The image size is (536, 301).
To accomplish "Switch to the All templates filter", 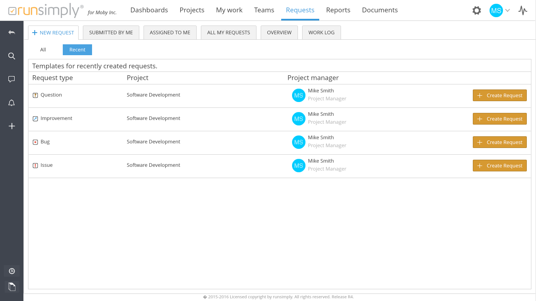I will pyautogui.click(x=43, y=50).
